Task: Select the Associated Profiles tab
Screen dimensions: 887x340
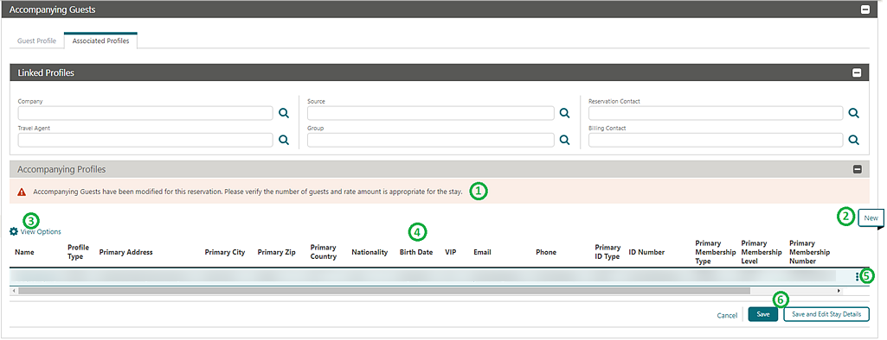Action: tap(100, 41)
